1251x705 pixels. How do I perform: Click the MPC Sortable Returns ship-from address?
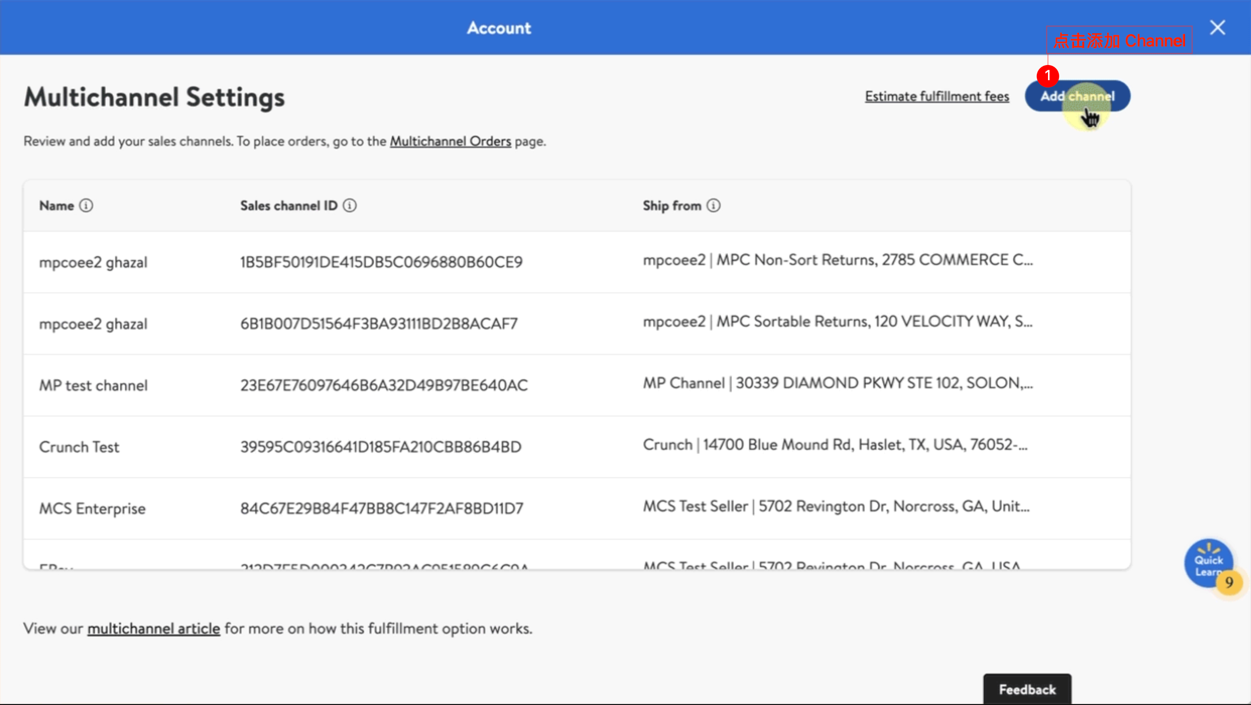click(838, 322)
